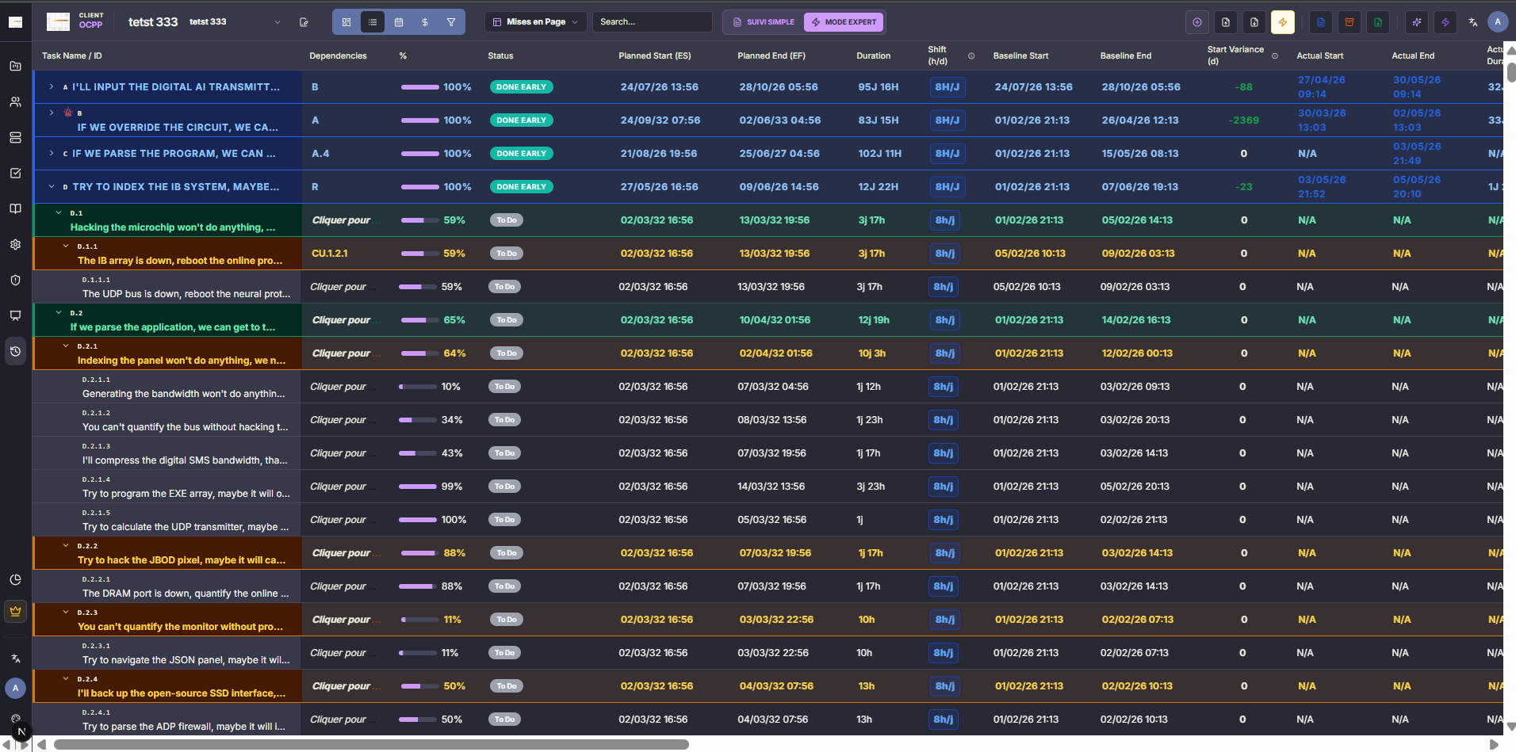The height and width of the screenshot is (752, 1516).
Task: Toggle Mode Expert
Action: (x=844, y=22)
